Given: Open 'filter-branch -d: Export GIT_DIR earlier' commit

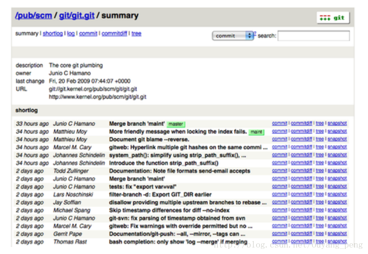Looking at the screenshot, I should pos(160,195).
